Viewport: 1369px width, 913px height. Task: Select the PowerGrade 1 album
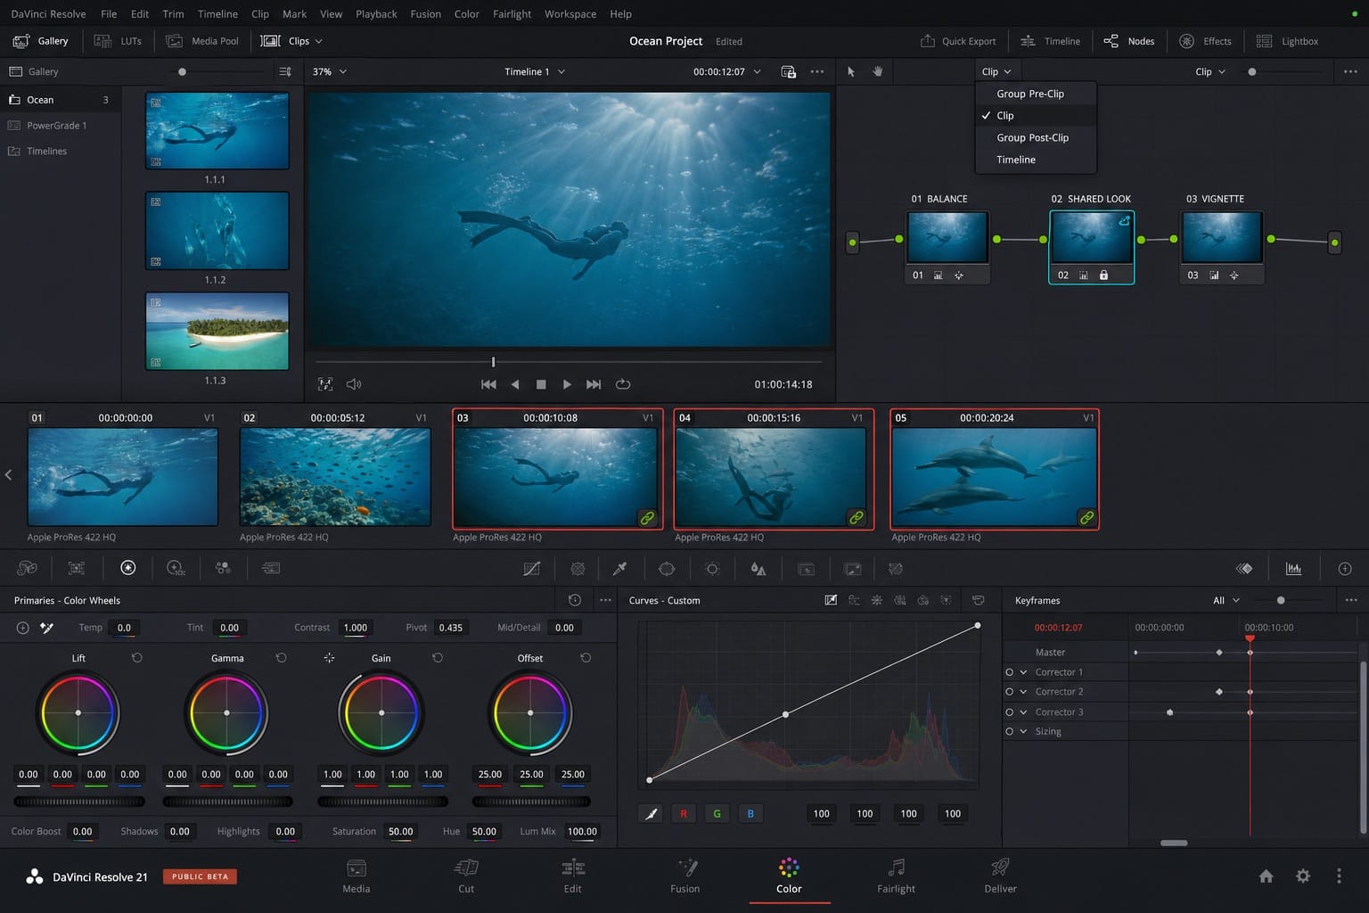[x=56, y=126]
